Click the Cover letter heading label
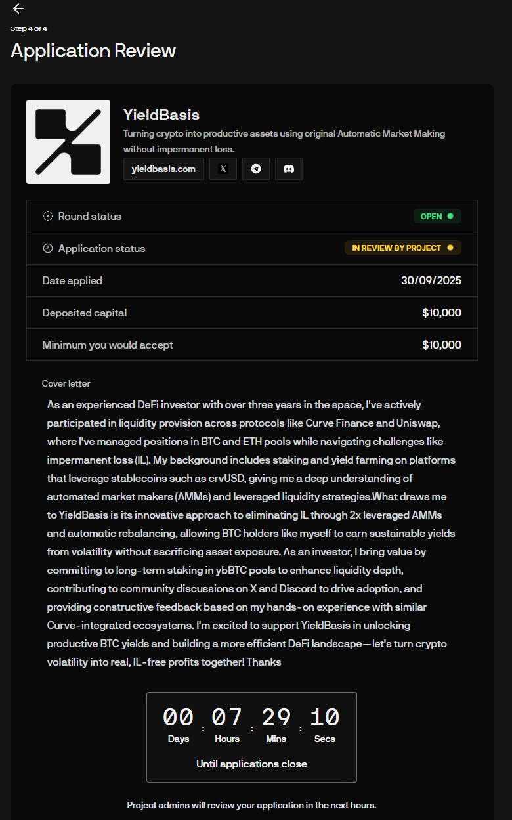Image resolution: width=512 pixels, height=820 pixels. coord(66,383)
